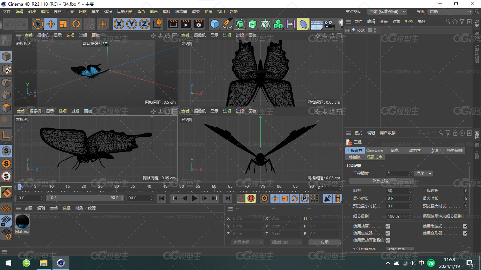The width and height of the screenshot is (481, 270).
Task: Open the 文件 menu in main menu bar
Action: tap(7, 12)
